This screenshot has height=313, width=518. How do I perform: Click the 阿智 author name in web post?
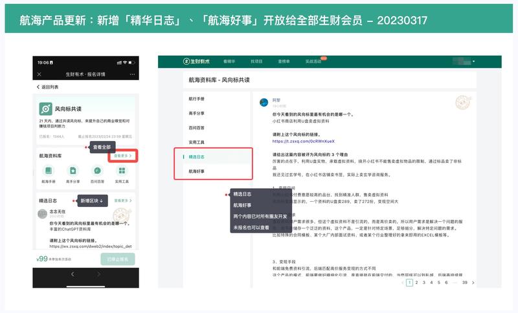[276, 100]
